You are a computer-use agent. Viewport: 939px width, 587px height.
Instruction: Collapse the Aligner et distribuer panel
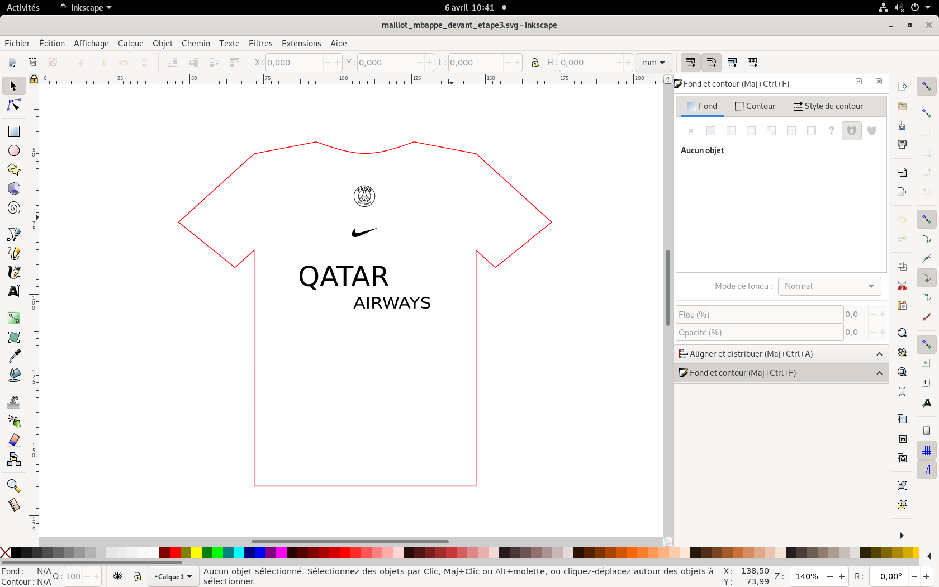tap(879, 354)
